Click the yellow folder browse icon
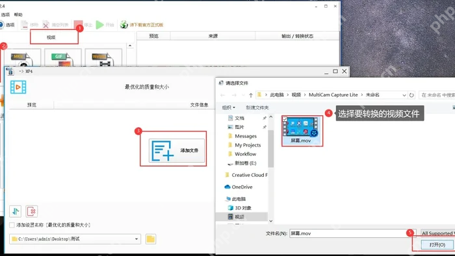Screen dimensions: 455x256 (x=151, y=239)
